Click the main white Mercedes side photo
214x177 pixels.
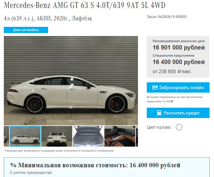pyautogui.click(x=71, y=81)
